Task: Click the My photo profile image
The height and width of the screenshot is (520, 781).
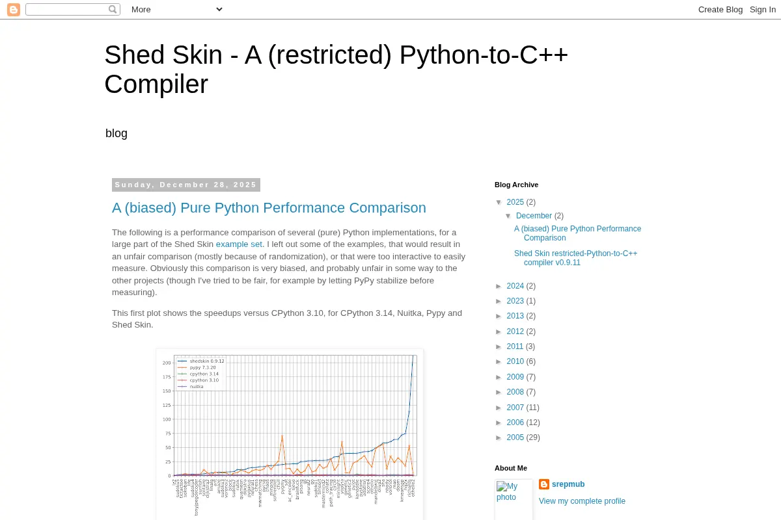Action: tap(514, 499)
